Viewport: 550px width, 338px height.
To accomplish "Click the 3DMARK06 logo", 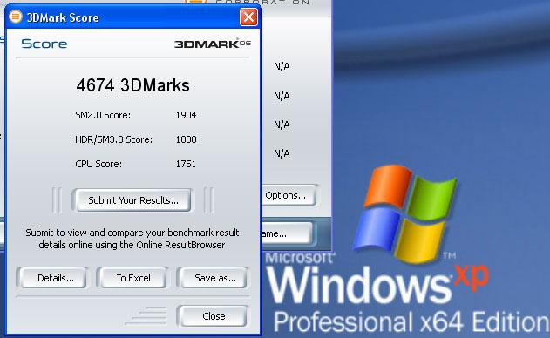I will pos(213,44).
